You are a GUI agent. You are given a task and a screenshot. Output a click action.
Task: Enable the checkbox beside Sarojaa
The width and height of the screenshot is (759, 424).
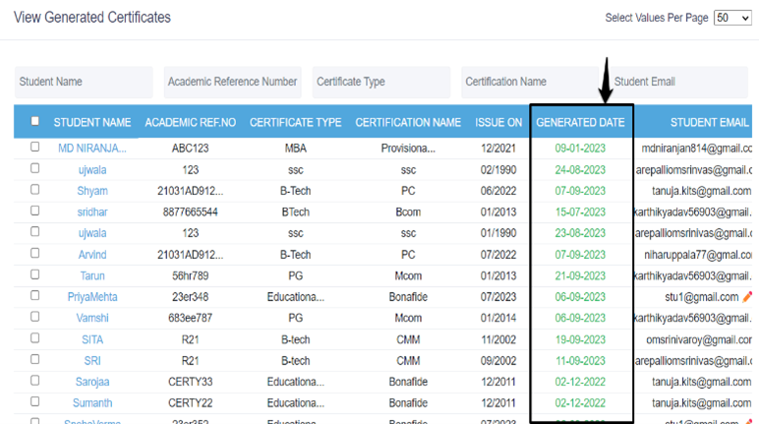[34, 381]
